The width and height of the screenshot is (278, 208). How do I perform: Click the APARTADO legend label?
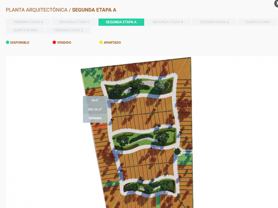112,43
